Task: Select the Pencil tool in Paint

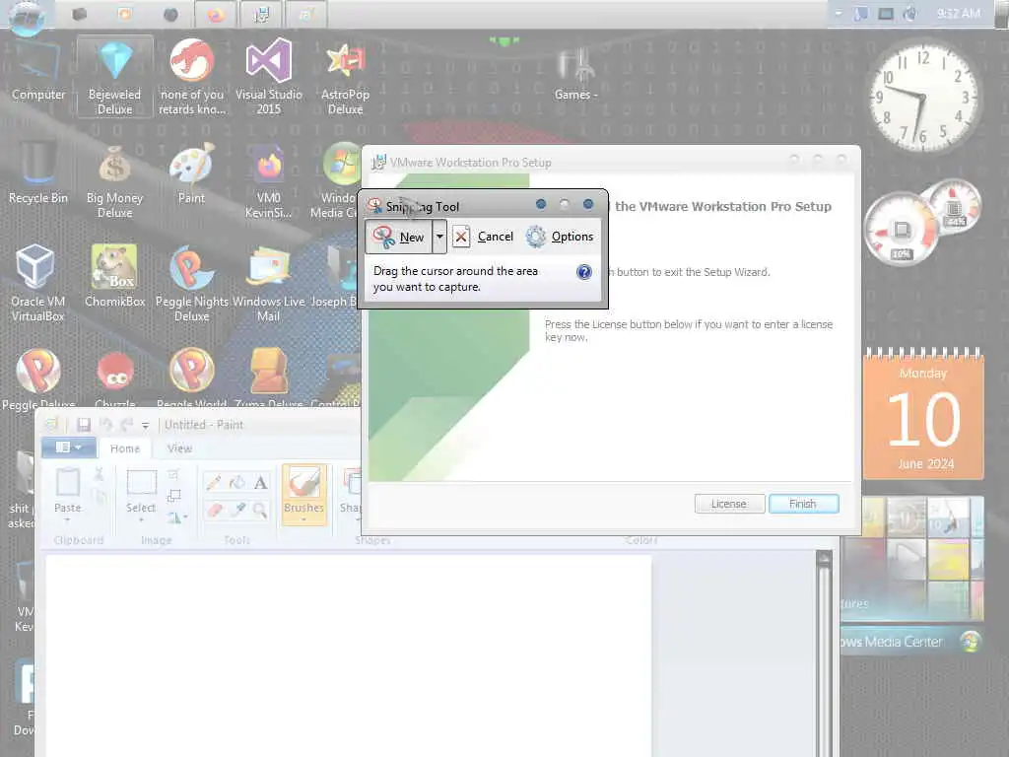Action: click(214, 482)
